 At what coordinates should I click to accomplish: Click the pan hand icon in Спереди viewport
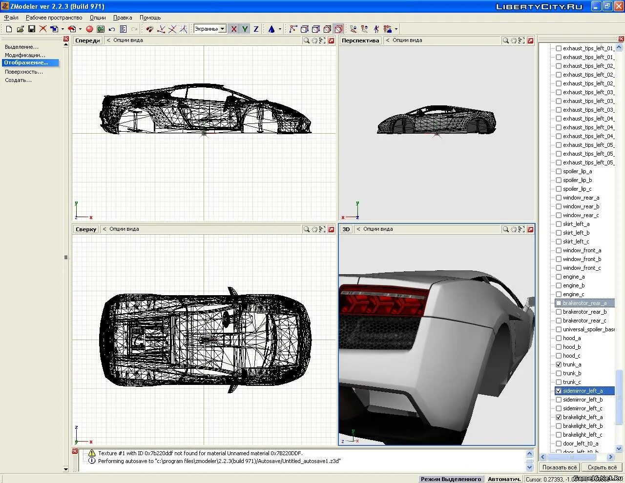coord(314,40)
